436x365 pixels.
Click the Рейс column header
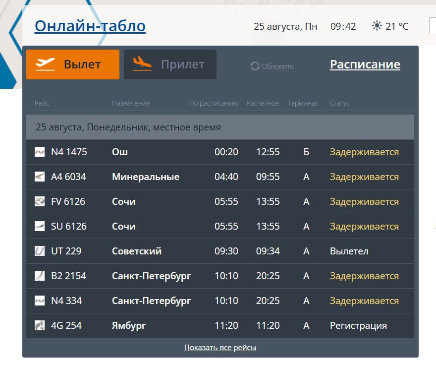click(x=42, y=103)
